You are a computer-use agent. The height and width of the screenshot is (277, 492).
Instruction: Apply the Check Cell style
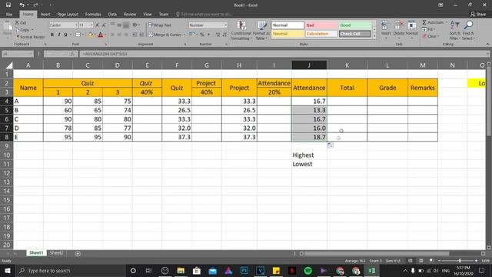[355, 34]
